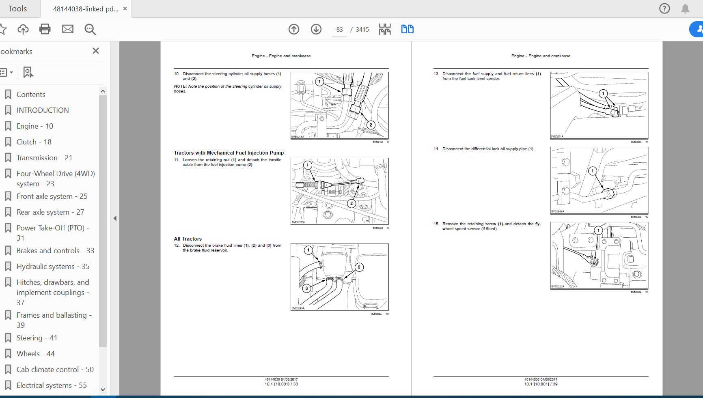The height and width of the screenshot is (398, 703).
Task: Click the fit page scrolling icon
Action: 385,29
